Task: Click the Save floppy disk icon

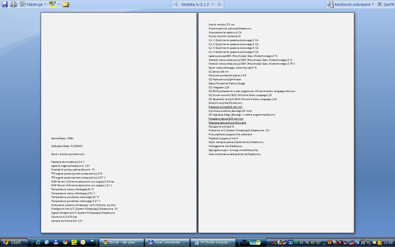Action: coord(5,4)
